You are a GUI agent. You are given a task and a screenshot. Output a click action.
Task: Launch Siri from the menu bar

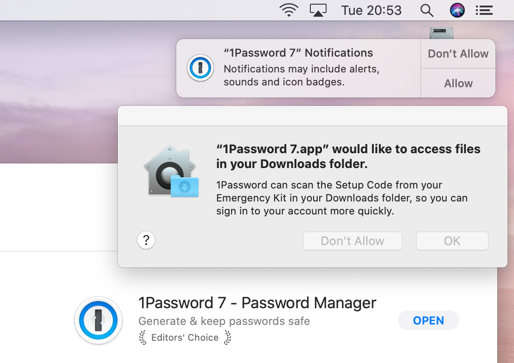click(x=457, y=10)
